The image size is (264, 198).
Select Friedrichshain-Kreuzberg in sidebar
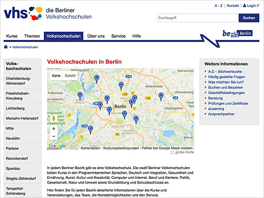click(x=22, y=96)
